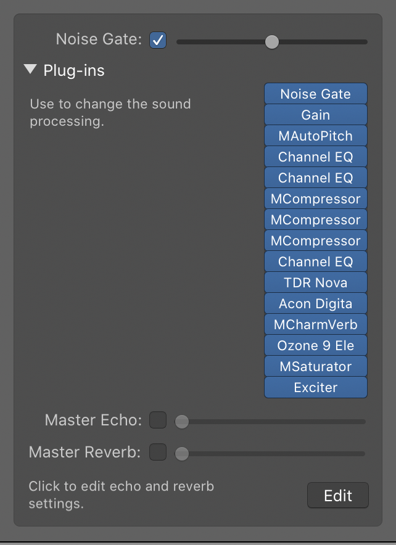Disable the Noise Gate checkbox
The width and height of the screenshot is (396, 545).
tap(158, 41)
